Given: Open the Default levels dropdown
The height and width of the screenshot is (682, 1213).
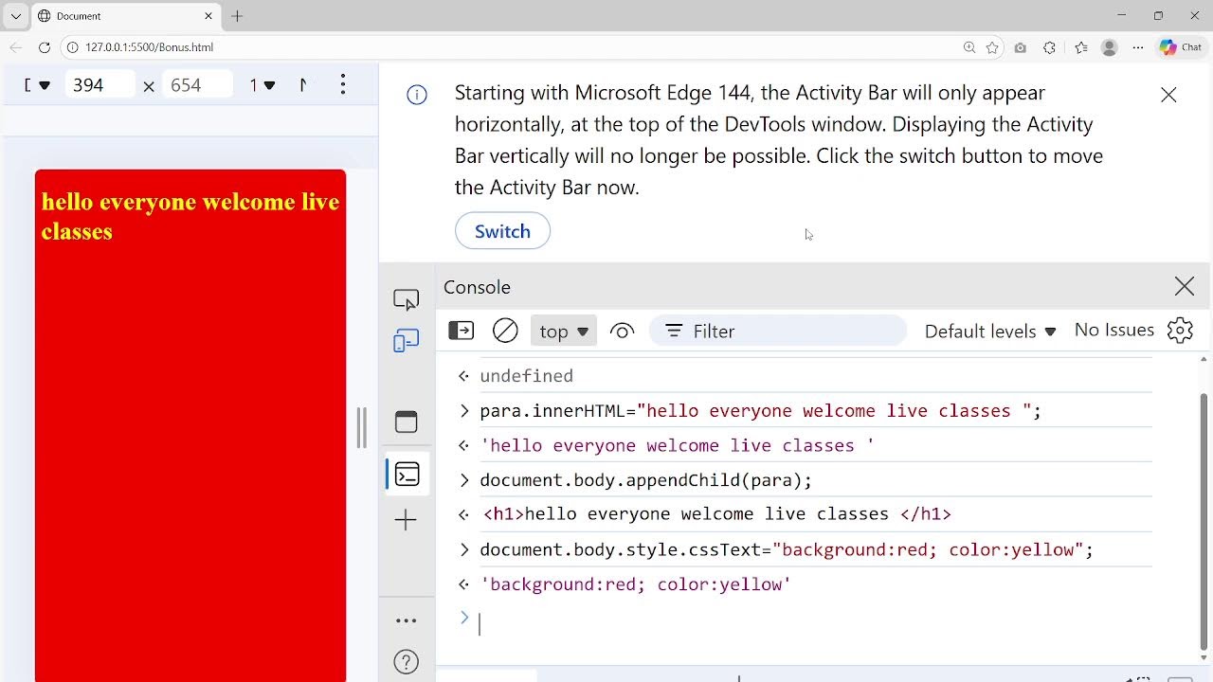Looking at the screenshot, I should (x=990, y=332).
